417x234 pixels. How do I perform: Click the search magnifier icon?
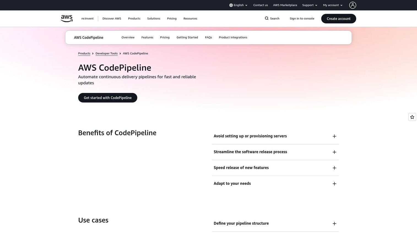(x=267, y=18)
